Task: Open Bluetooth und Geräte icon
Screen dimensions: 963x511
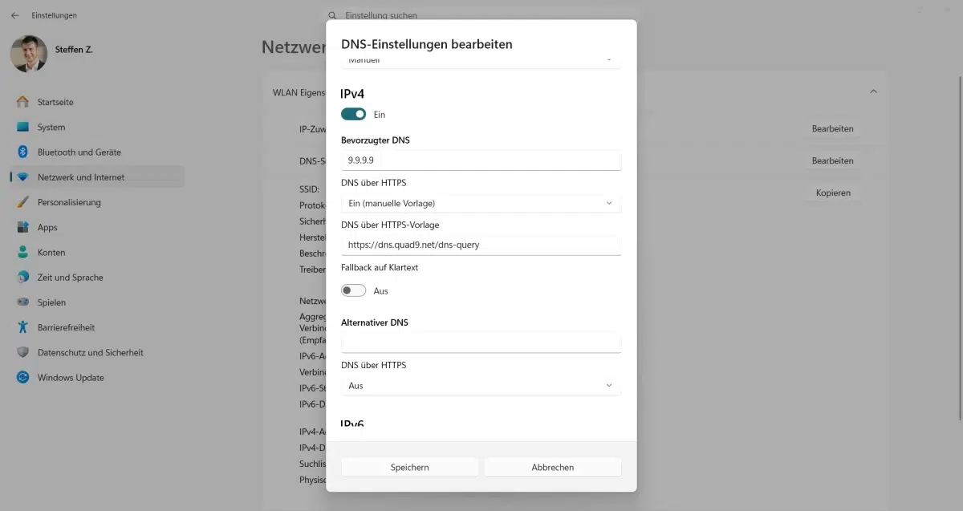Action: (22, 152)
